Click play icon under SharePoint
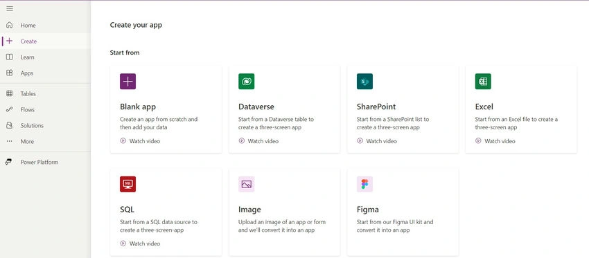Screen dimensions: 589x258 [x=360, y=141]
